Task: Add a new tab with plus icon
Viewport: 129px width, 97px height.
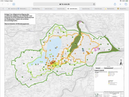Action: (x=120, y=4)
